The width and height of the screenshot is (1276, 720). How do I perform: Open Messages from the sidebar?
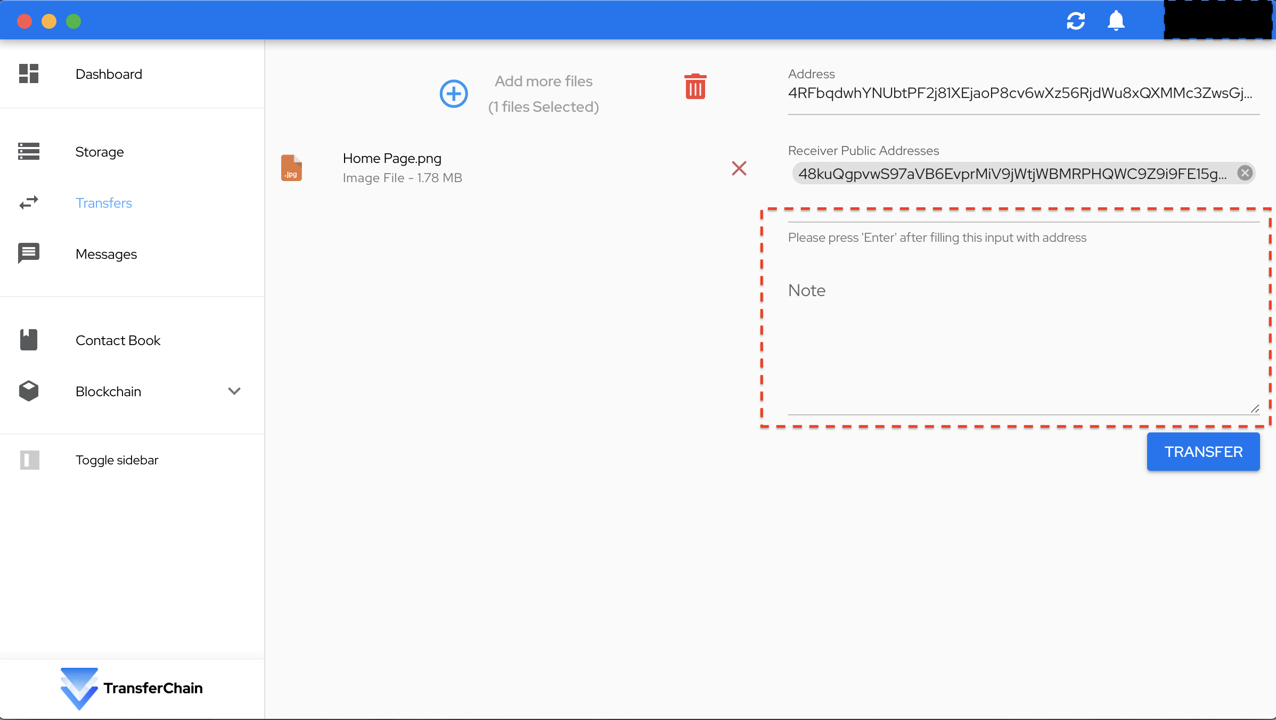click(x=107, y=254)
